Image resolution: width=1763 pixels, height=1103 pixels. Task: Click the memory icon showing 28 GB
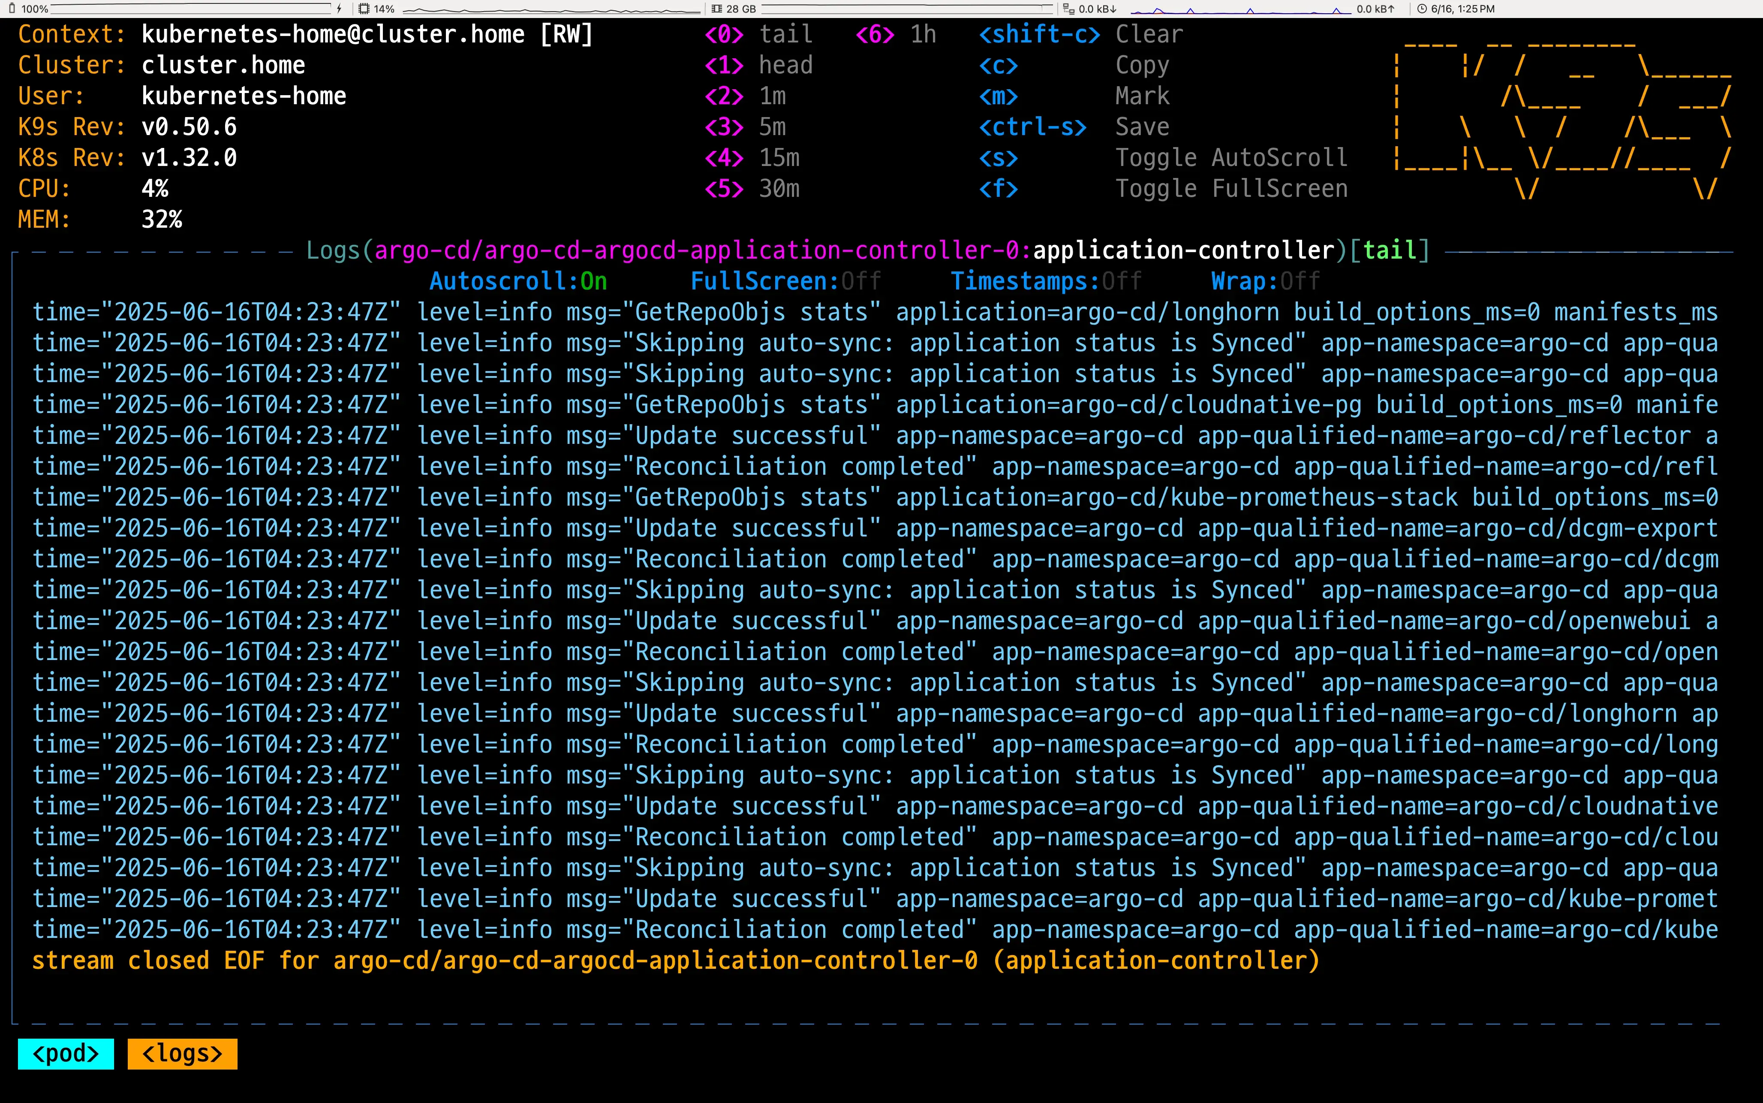[x=716, y=9]
